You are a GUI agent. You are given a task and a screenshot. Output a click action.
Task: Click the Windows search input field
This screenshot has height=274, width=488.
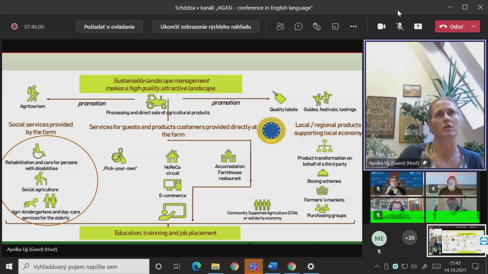[84, 266]
